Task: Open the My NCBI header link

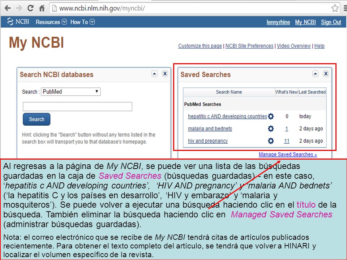Action: (305, 22)
